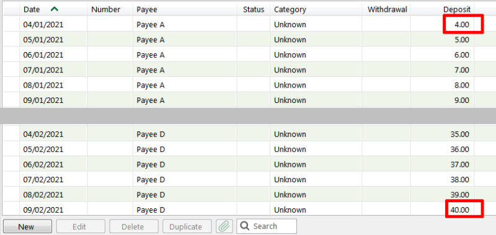
Task: Click Unknown category in the 05/02/2021 row
Action: [x=290, y=149]
